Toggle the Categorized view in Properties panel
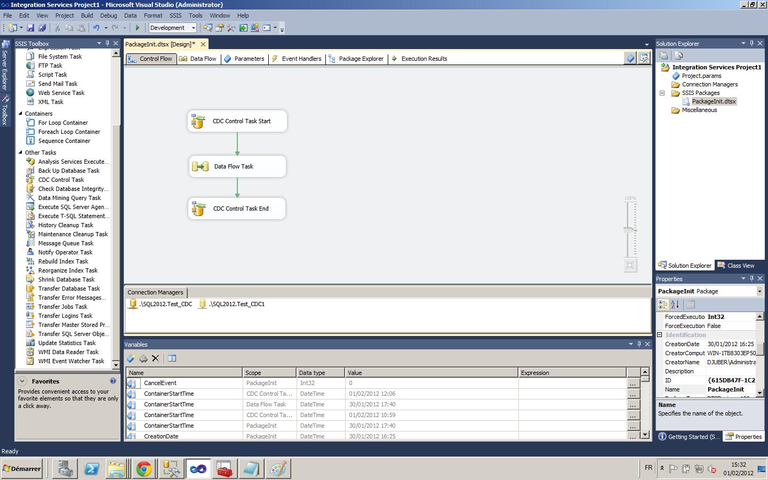The width and height of the screenshot is (768, 480). (x=663, y=305)
